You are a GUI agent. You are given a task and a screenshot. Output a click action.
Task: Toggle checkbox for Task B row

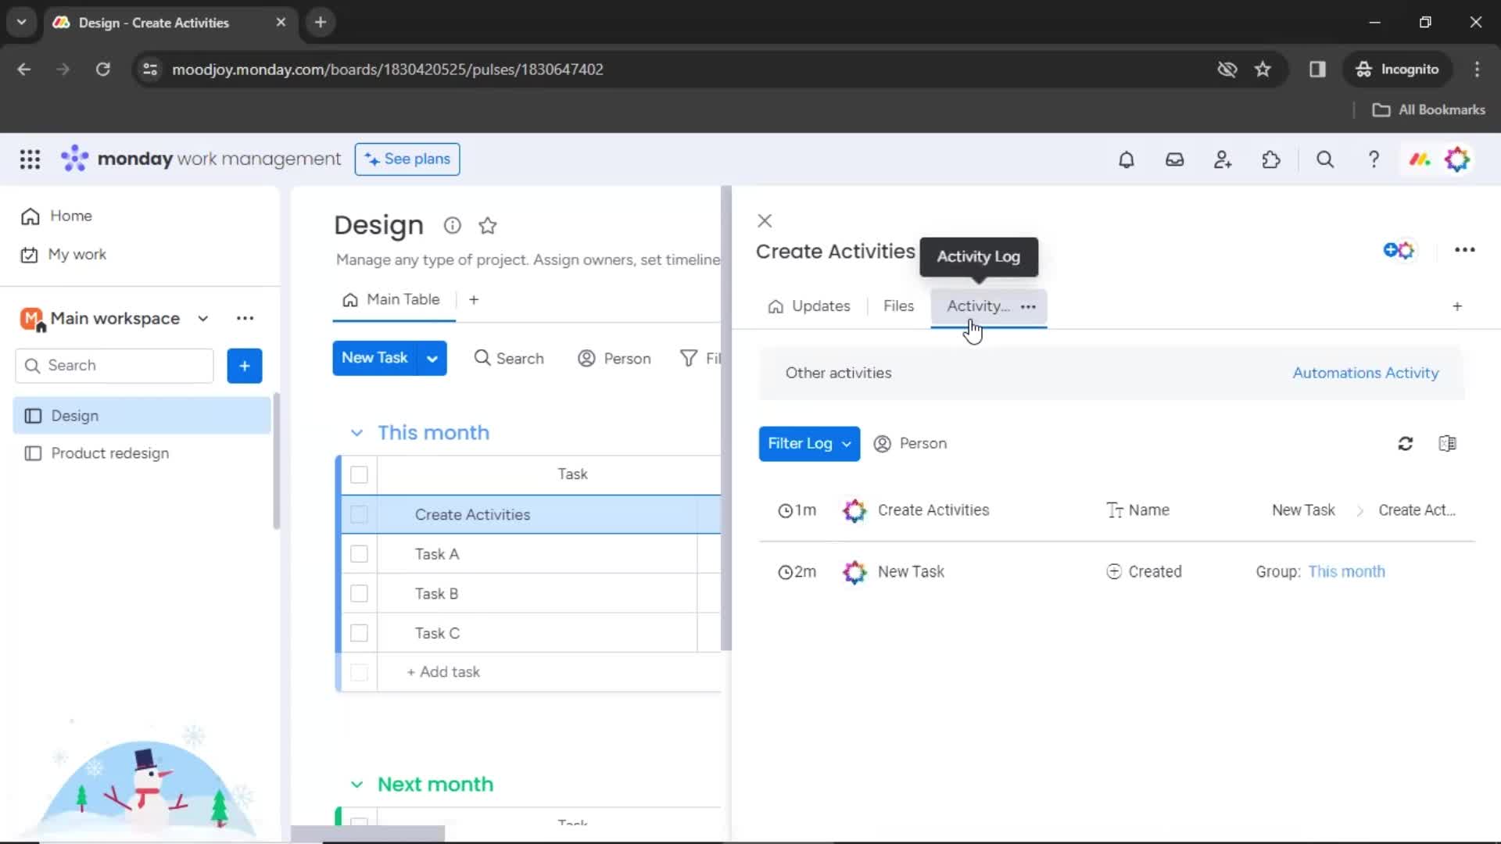(x=360, y=594)
